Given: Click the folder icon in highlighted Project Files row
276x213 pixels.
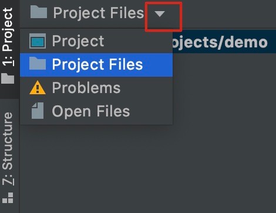Looking at the screenshot, I should (38, 64).
